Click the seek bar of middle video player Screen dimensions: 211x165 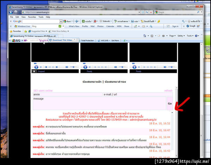(104, 63)
